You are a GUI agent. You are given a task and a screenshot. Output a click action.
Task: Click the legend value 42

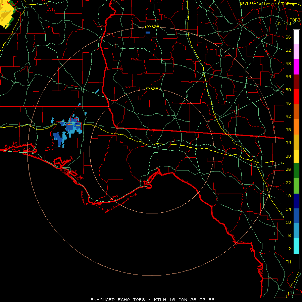pos(288,116)
